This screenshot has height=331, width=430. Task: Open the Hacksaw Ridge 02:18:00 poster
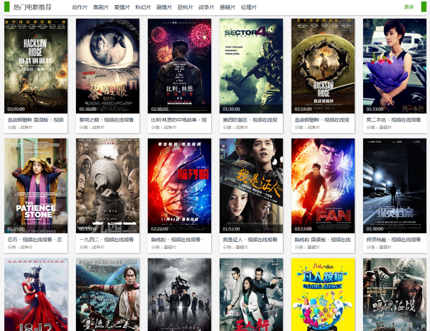323,66
